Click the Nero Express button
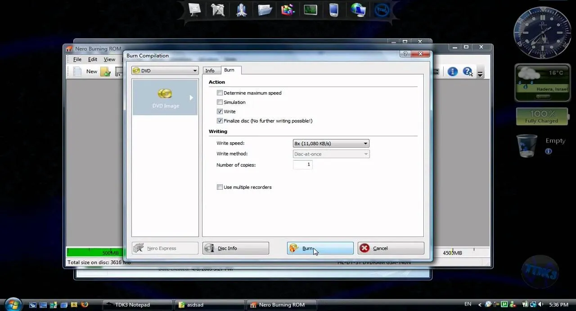The height and width of the screenshot is (311, 576). (165, 248)
